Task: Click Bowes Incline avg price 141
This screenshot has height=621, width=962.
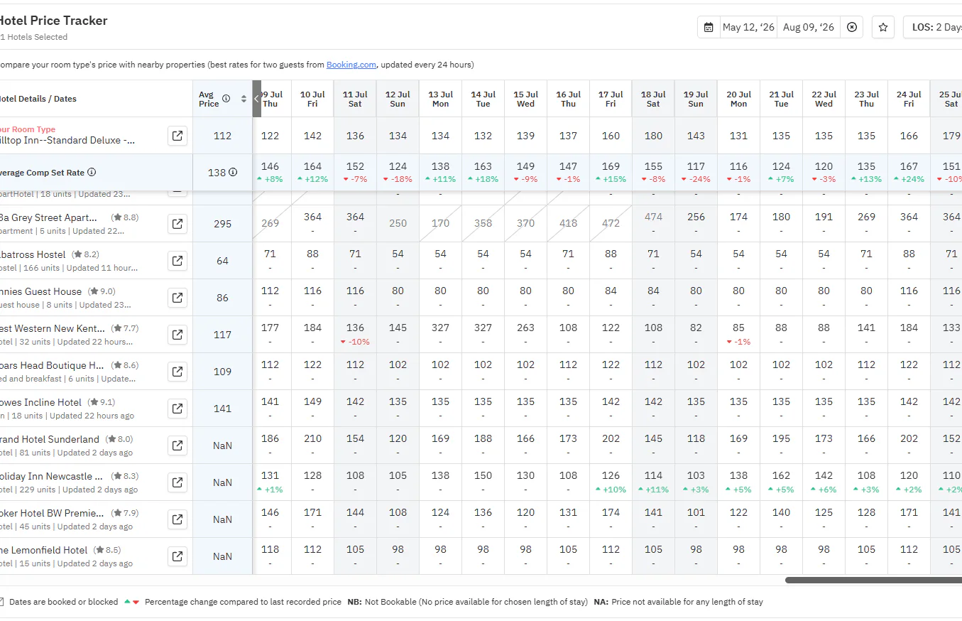Action: [222, 409]
